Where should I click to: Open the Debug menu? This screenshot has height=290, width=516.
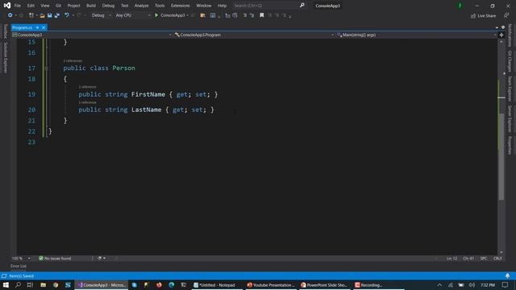[108, 6]
